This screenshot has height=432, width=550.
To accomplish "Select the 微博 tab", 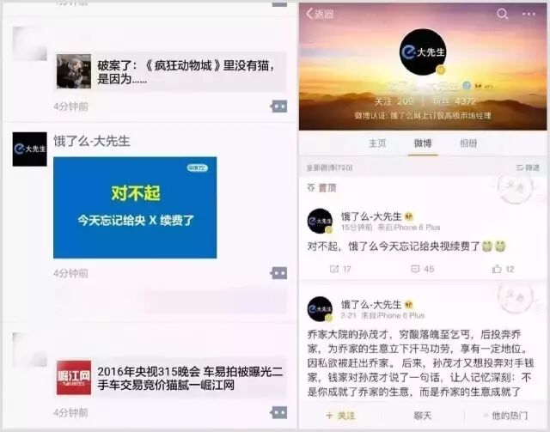I will tap(423, 143).
